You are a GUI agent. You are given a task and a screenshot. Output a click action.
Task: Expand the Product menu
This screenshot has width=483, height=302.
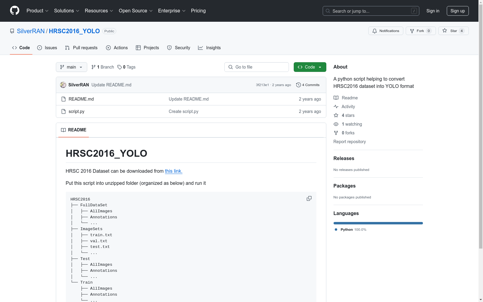37,11
